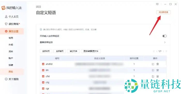Edit the cfid phrase entry
Image resolution: width=181 pixels, height=94 pixels.
click(x=153, y=76)
